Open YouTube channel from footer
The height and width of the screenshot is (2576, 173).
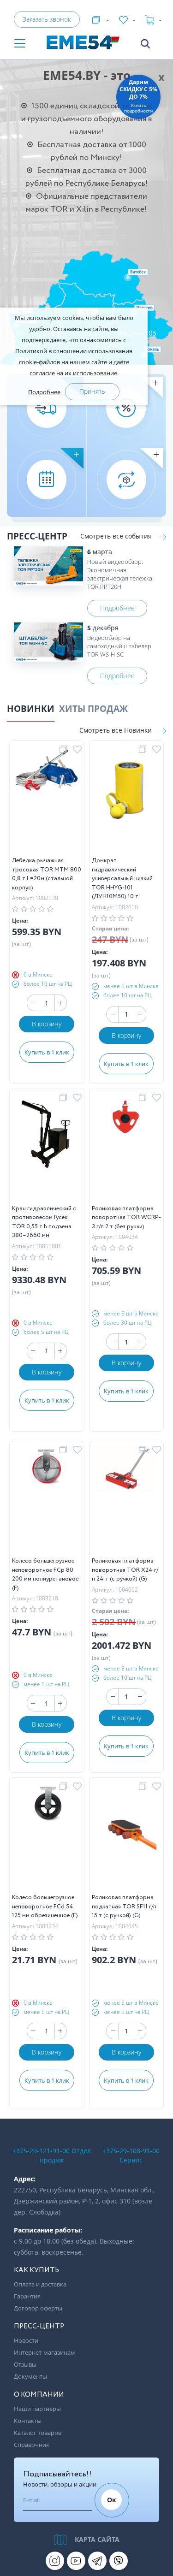[x=76, y=2560]
